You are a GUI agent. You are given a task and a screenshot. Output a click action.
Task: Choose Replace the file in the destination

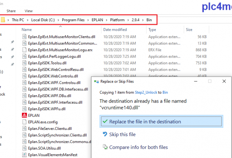145,122
